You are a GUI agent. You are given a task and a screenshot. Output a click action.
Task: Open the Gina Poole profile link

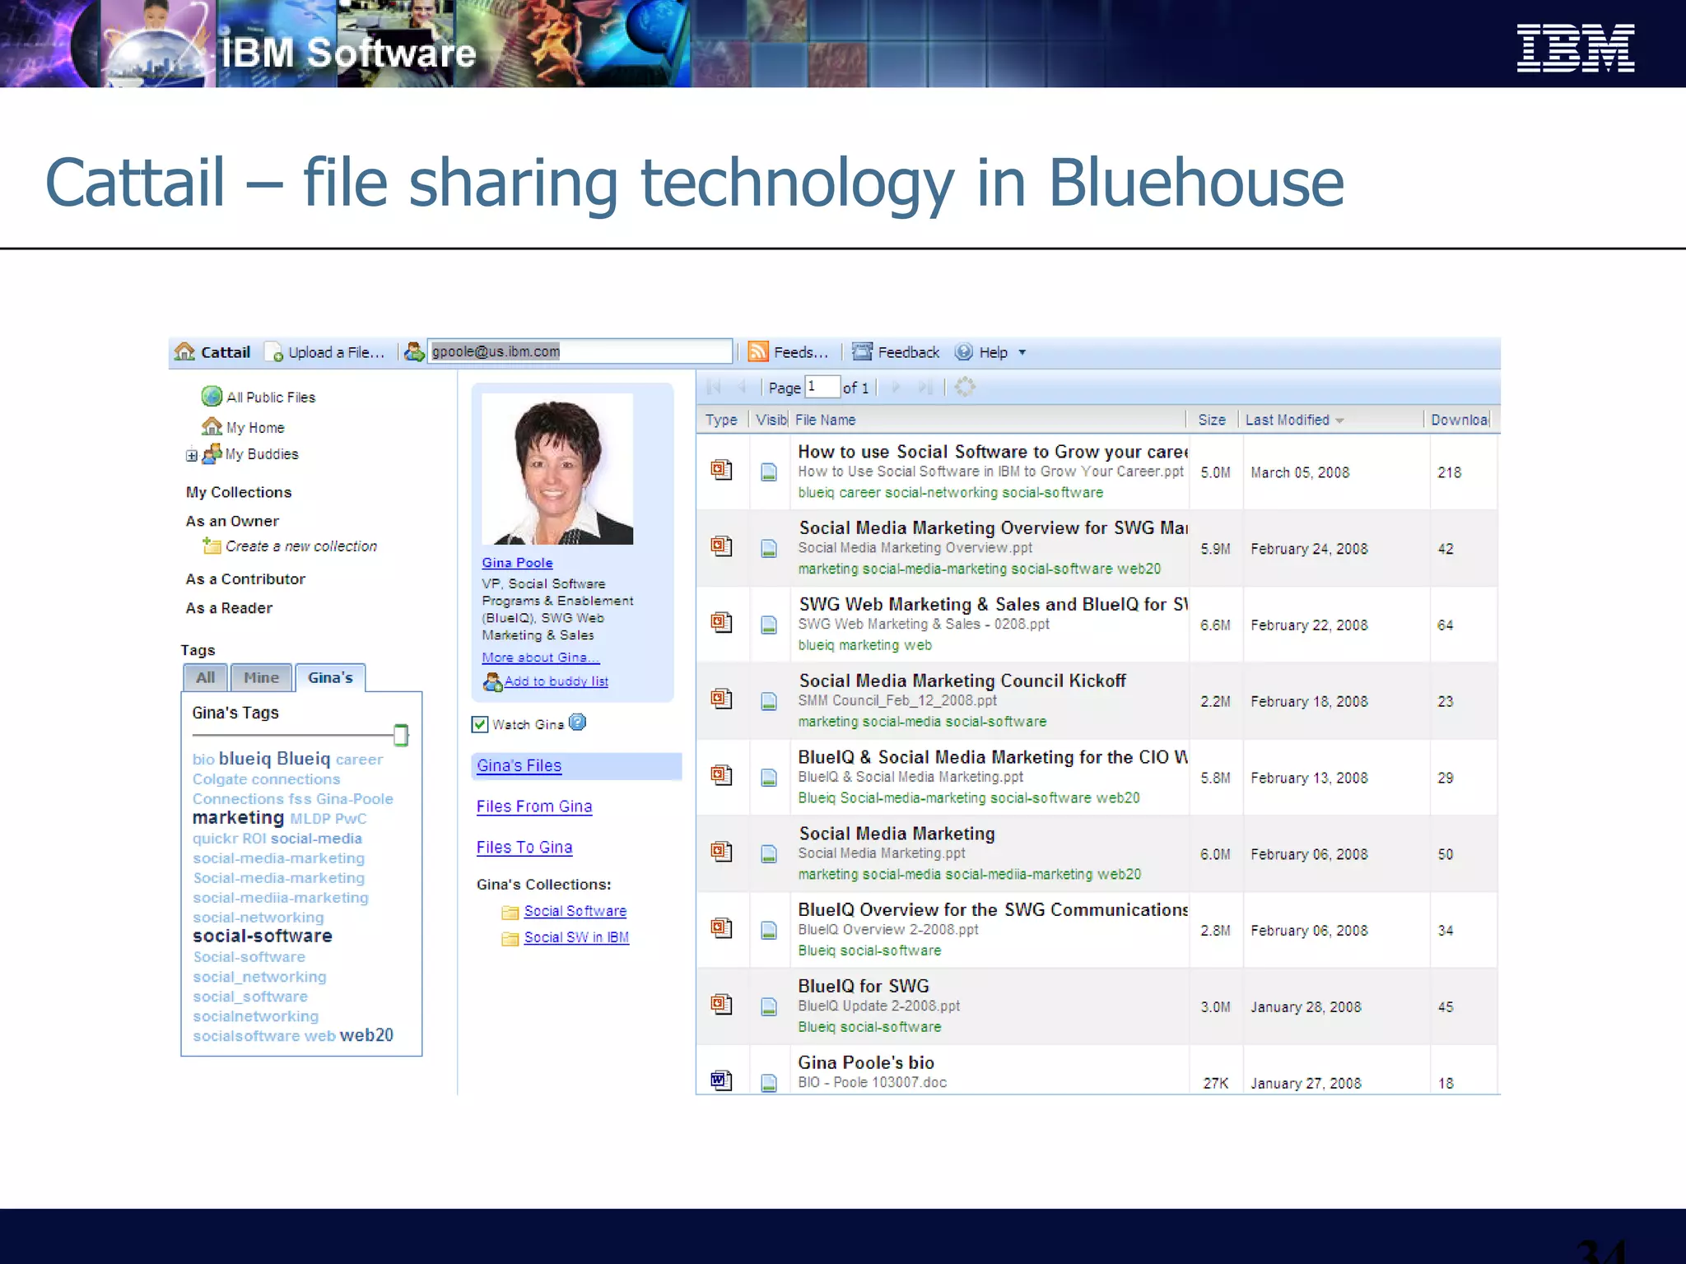(x=517, y=563)
